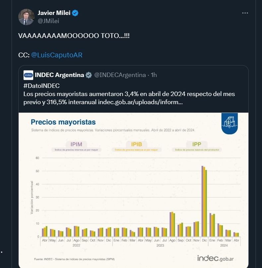
Task: Open the Precios mayoristas chart image
Action: [133, 190]
